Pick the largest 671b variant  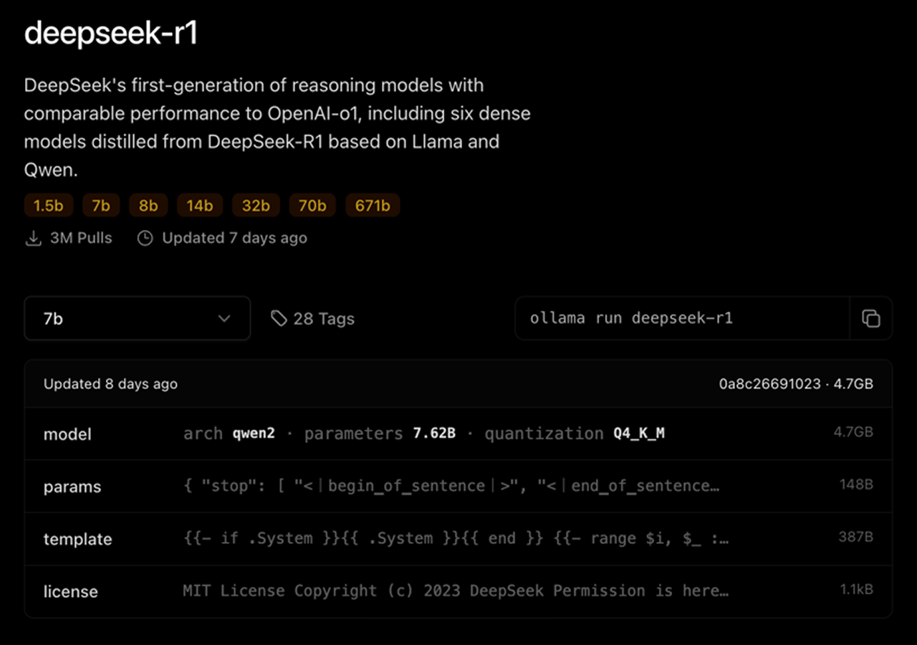373,205
